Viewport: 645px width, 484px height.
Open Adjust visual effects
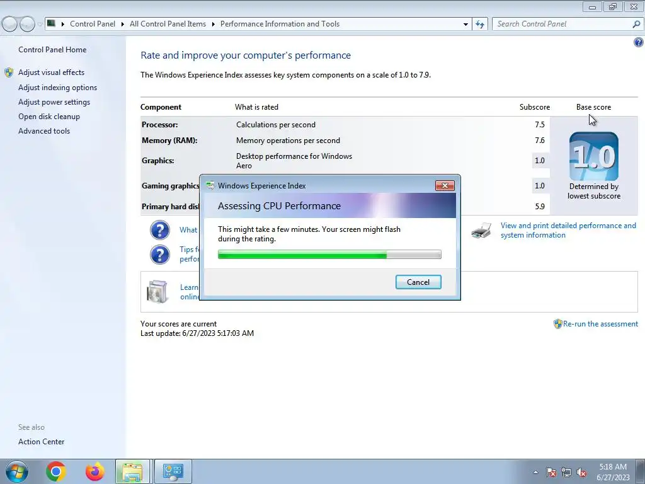[x=52, y=72]
